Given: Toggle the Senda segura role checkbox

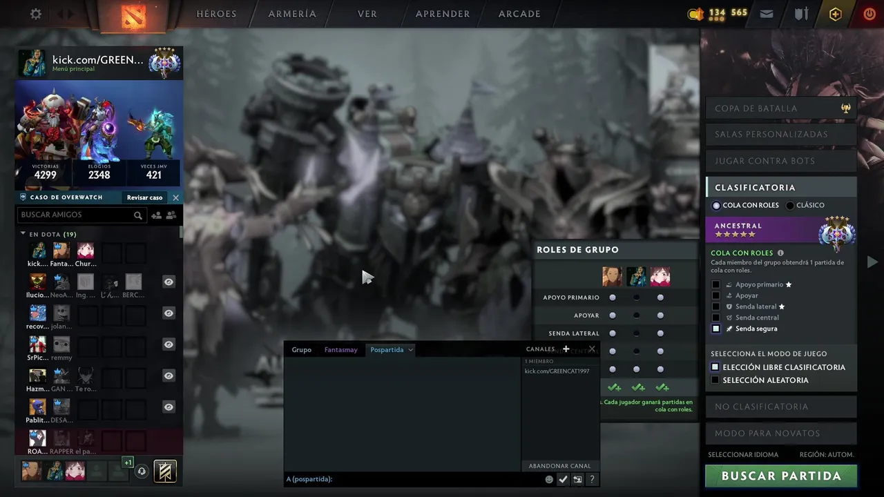Looking at the screenshot, I should pyautogui.click(x=716, y=329).
